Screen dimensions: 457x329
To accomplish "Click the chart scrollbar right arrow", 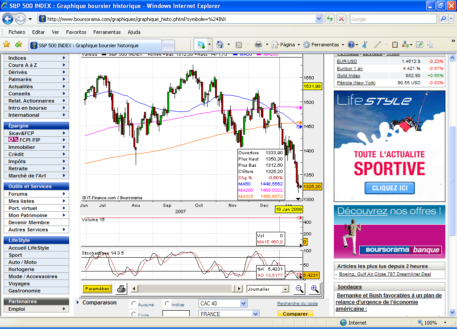I will [239, 289].
